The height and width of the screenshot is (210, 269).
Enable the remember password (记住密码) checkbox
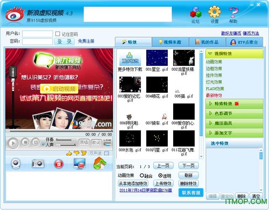[58, 34]
